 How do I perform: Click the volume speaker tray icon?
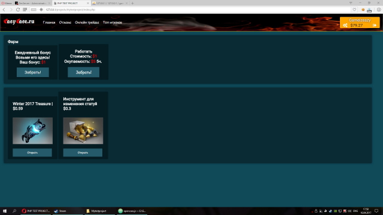pos(349,211)
